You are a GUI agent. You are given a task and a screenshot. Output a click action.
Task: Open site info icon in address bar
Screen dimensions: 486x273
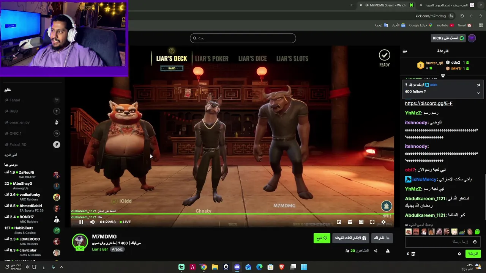click(451, 16)
